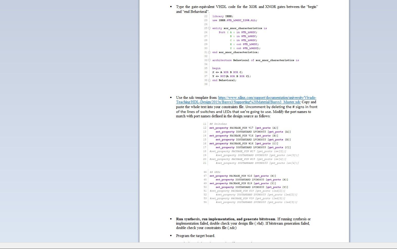397x249 pixels.
Task: Click the library IEEE statement on line 22
Action: point(222,16)
